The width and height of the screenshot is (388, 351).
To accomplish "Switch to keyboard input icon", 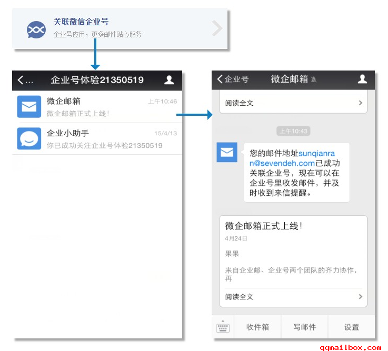I will [223, 327].
